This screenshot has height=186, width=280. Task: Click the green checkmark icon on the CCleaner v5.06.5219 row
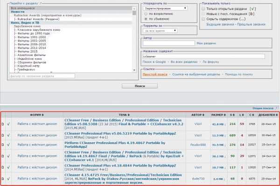[x=8, y=135]
